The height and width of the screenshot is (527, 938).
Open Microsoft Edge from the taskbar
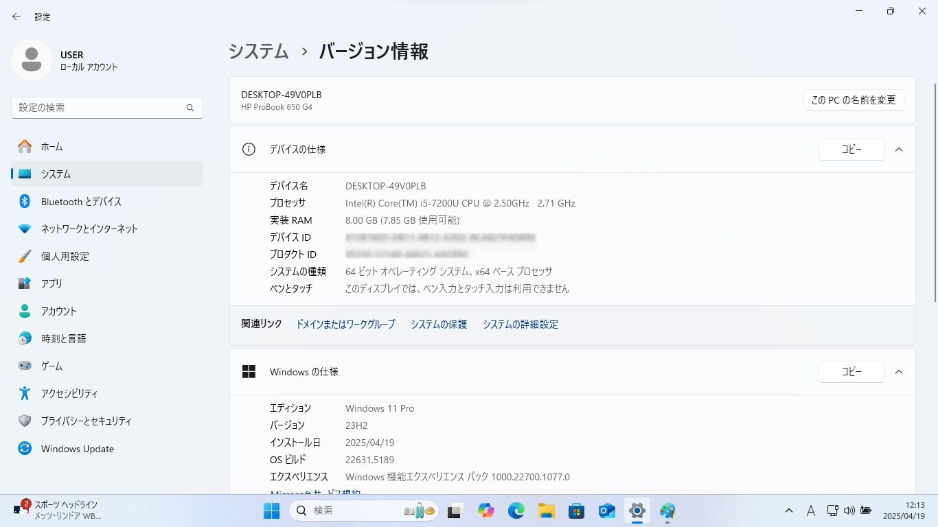(x=516, y=511)
